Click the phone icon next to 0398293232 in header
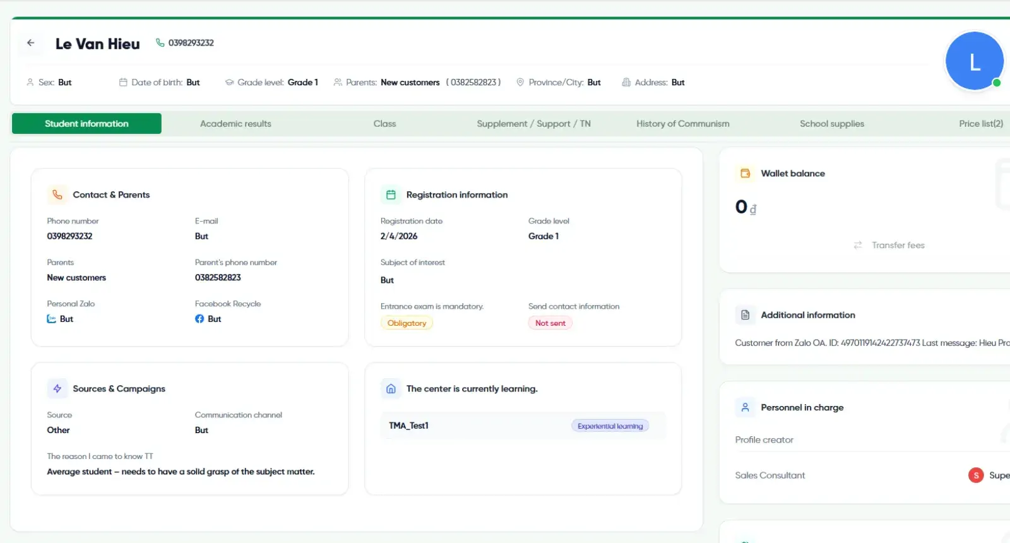Screen dimensions: 1010x543 [160, 43]
